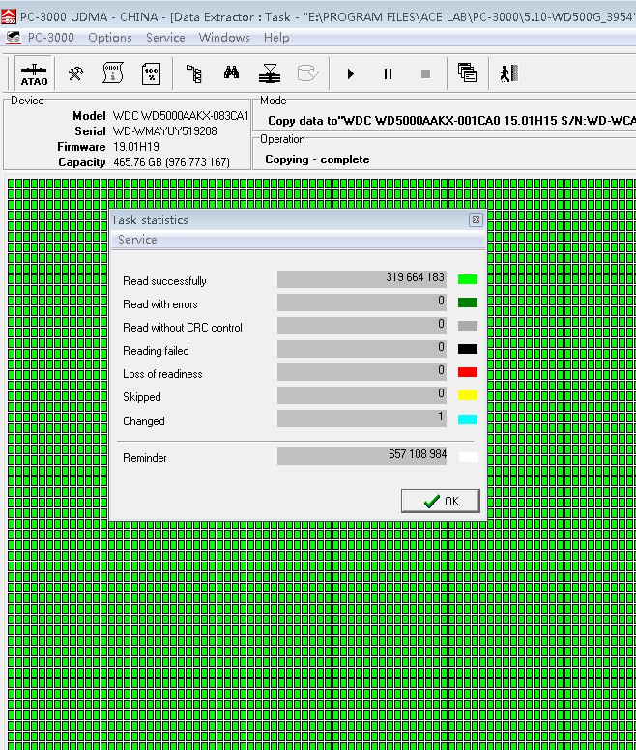636x750 pixels.
Task: Click the ATA0 port selection icon
Action: tap(34, 74)
